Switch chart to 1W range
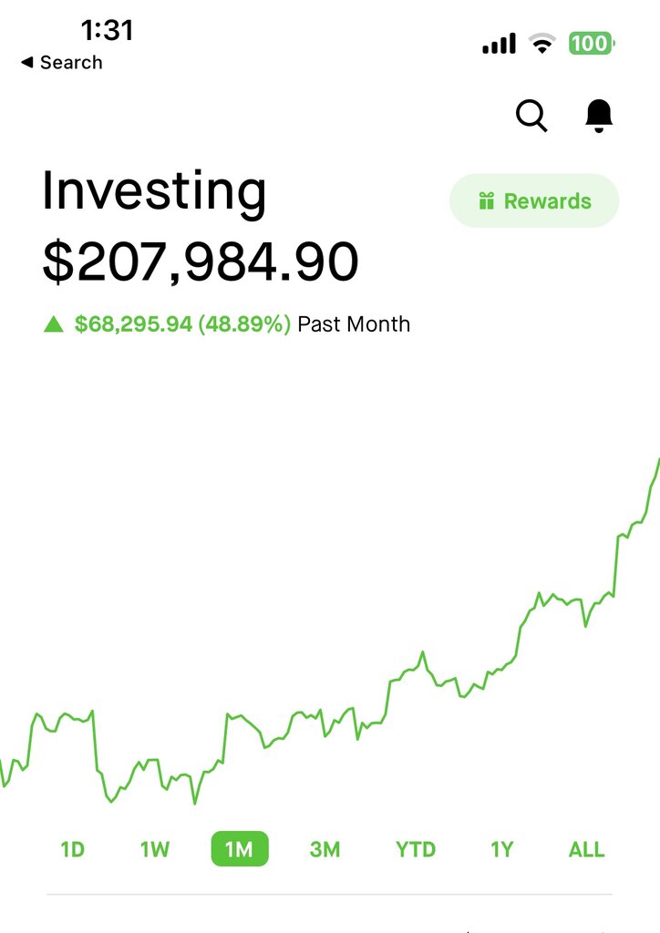The width and height of the screenshot is (660, 933). pos(155,849)
